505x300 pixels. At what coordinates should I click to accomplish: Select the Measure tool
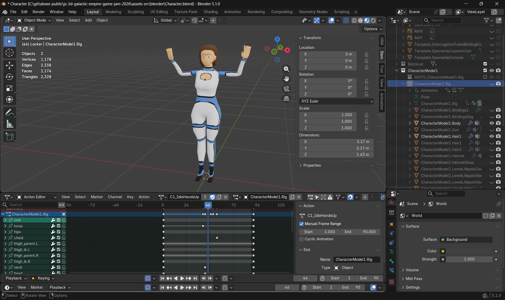pos(9,124)
